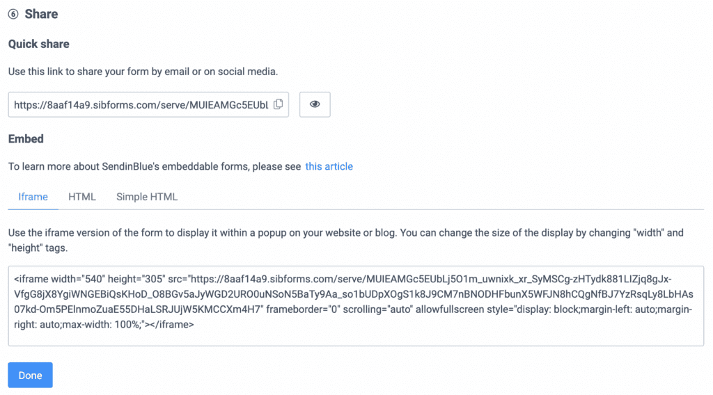Image resolution: width=713 pixels, height=395 pixels.
Task: Place cursor on width="540" in embed code
Action: pyautogui.click(x=78, y=280)
